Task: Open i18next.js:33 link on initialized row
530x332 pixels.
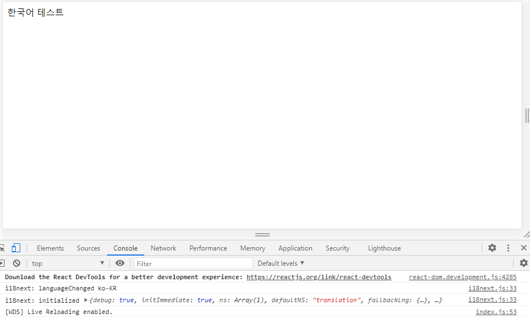Action: (x=492, y=299)
